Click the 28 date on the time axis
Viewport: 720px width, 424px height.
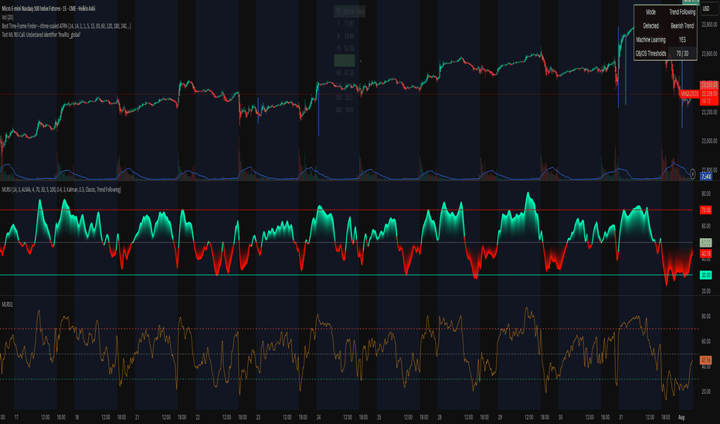(440, 417)
